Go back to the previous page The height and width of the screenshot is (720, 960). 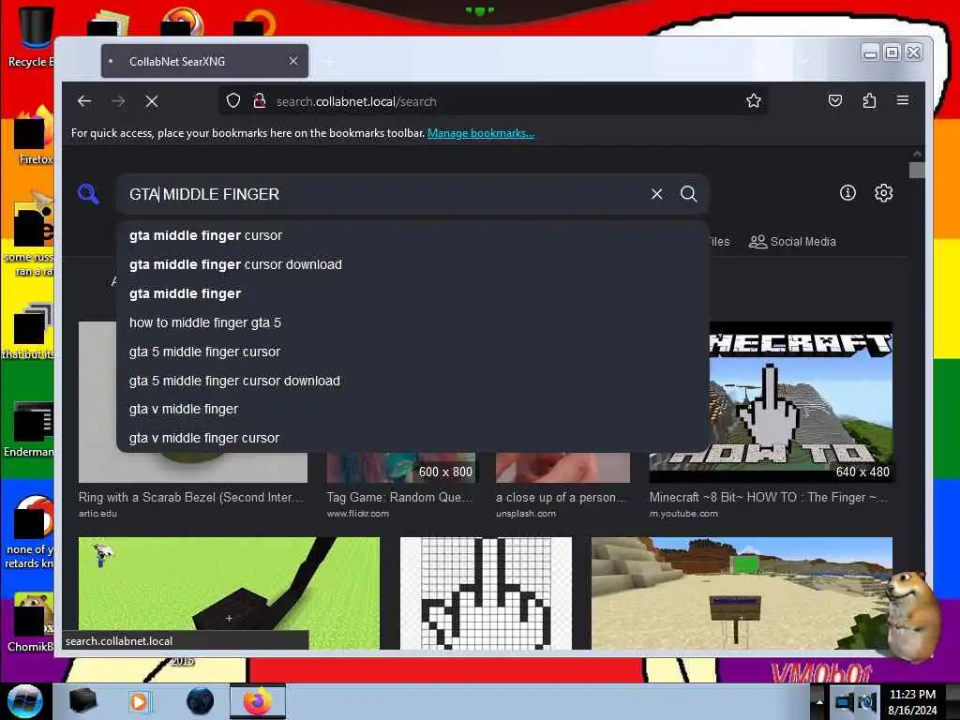[x=84, y=101]
